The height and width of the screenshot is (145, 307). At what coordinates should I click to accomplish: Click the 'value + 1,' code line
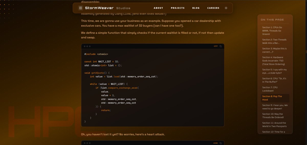[x=108, y=95]
